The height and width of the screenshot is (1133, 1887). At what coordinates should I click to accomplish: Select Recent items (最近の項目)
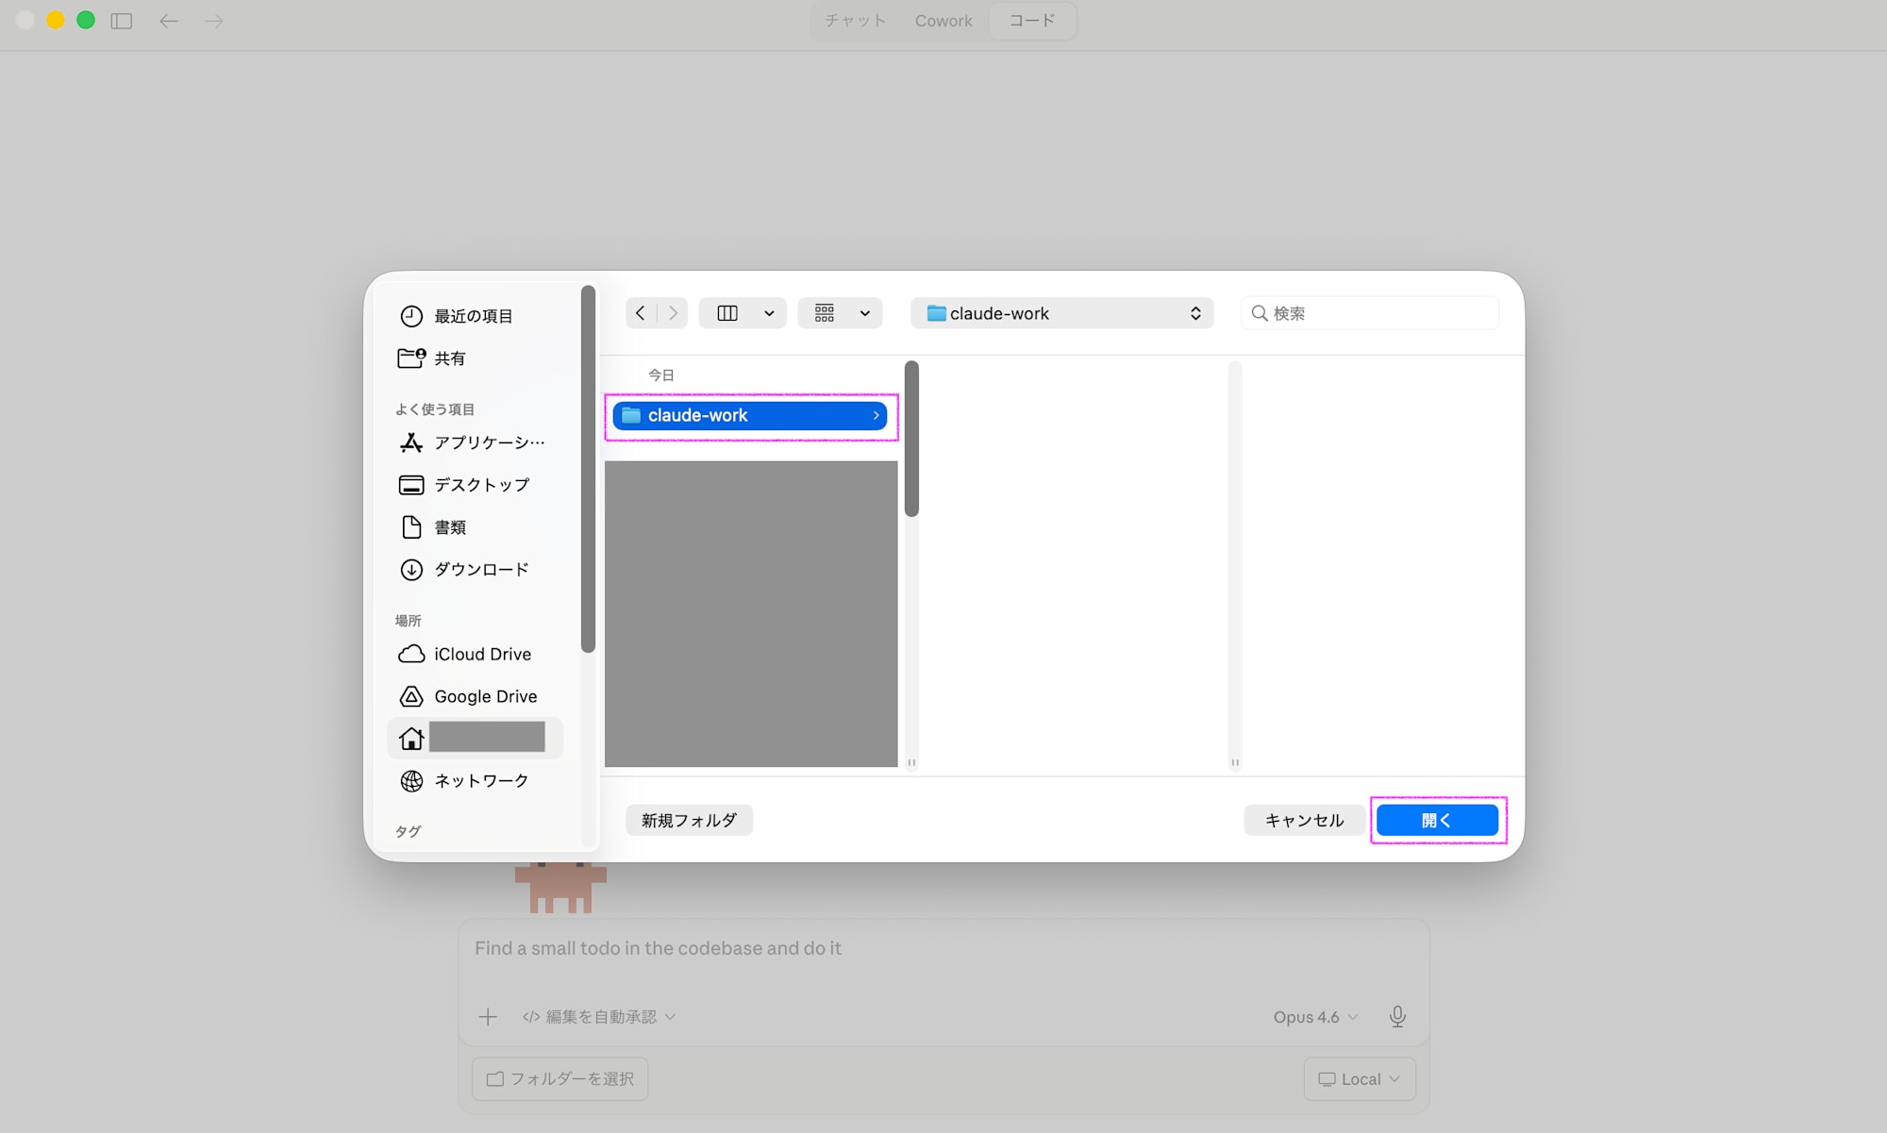(473, 316)
